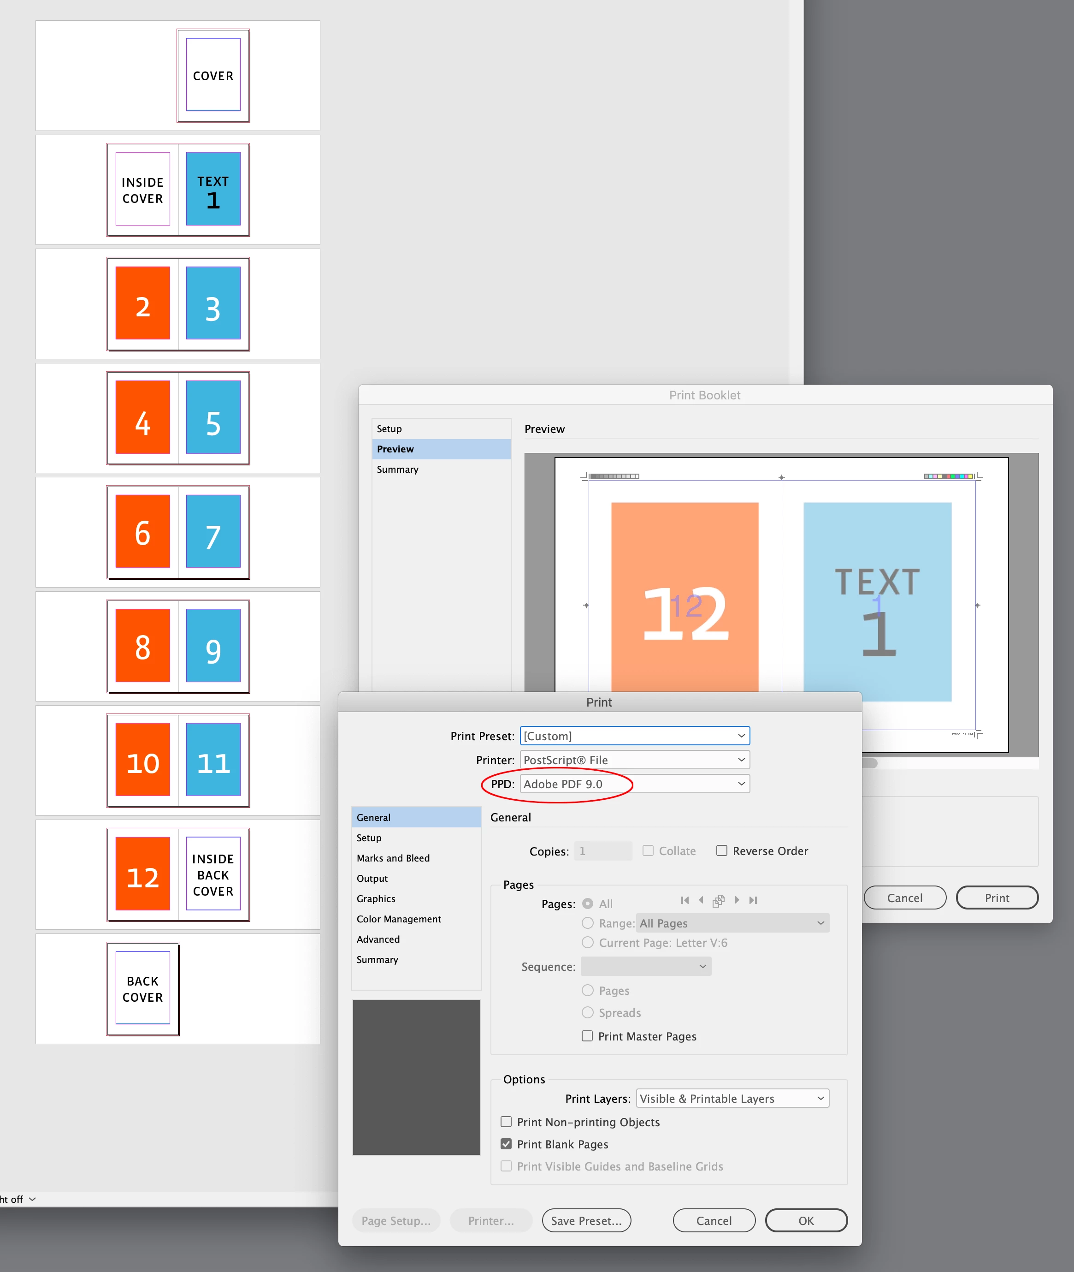The width and height of the screenshot is (1074, 1272).
Task: Click the first page navigation arrow icon
Action: click(685, 900)
